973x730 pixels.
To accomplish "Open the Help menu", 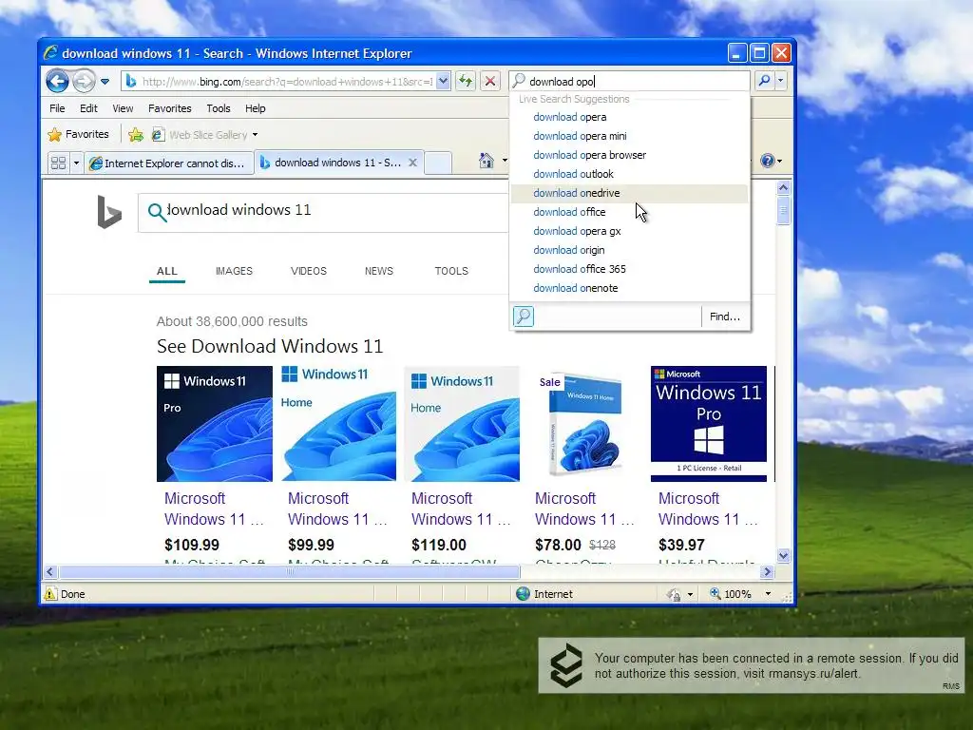I will coord(255,108).
